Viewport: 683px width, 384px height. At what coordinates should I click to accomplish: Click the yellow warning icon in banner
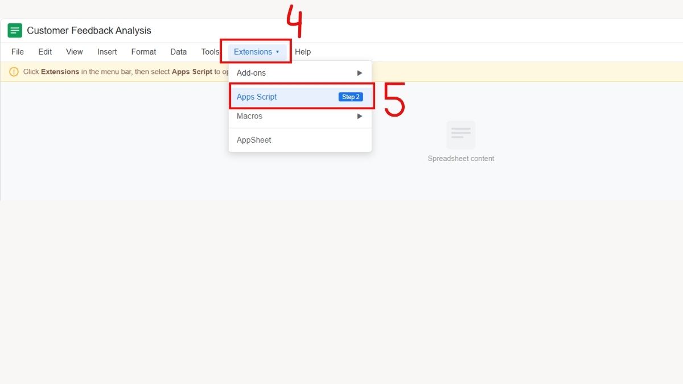pyautogui.click(x=14, y=72)
